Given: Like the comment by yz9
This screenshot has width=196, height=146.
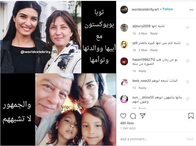Looking at the screenshot, I should click(x=188, y=44).
